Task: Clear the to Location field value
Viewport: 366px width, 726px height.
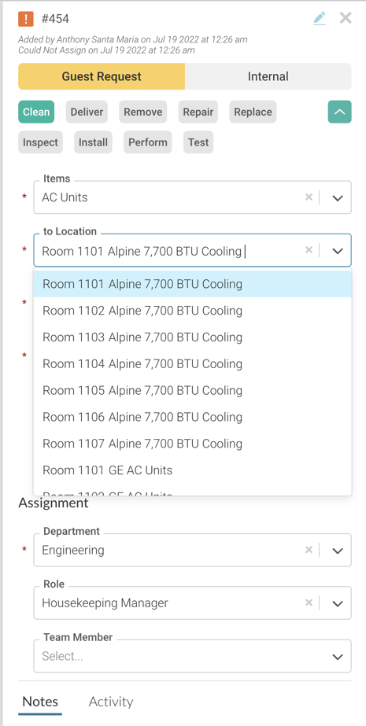Action: [x=309, y=250]
